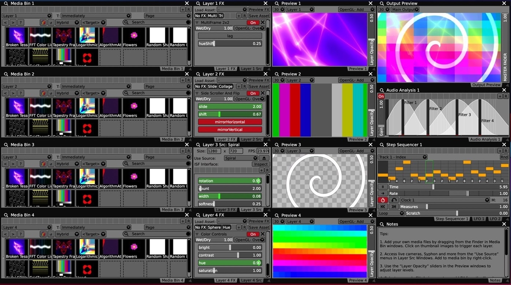Click the magnifier icon in Output Preview title
Viewport: 511px width, 285px height.
381,3
